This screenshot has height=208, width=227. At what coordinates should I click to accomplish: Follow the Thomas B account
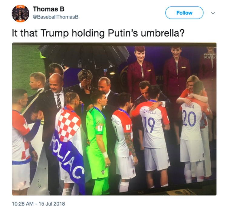184,13
